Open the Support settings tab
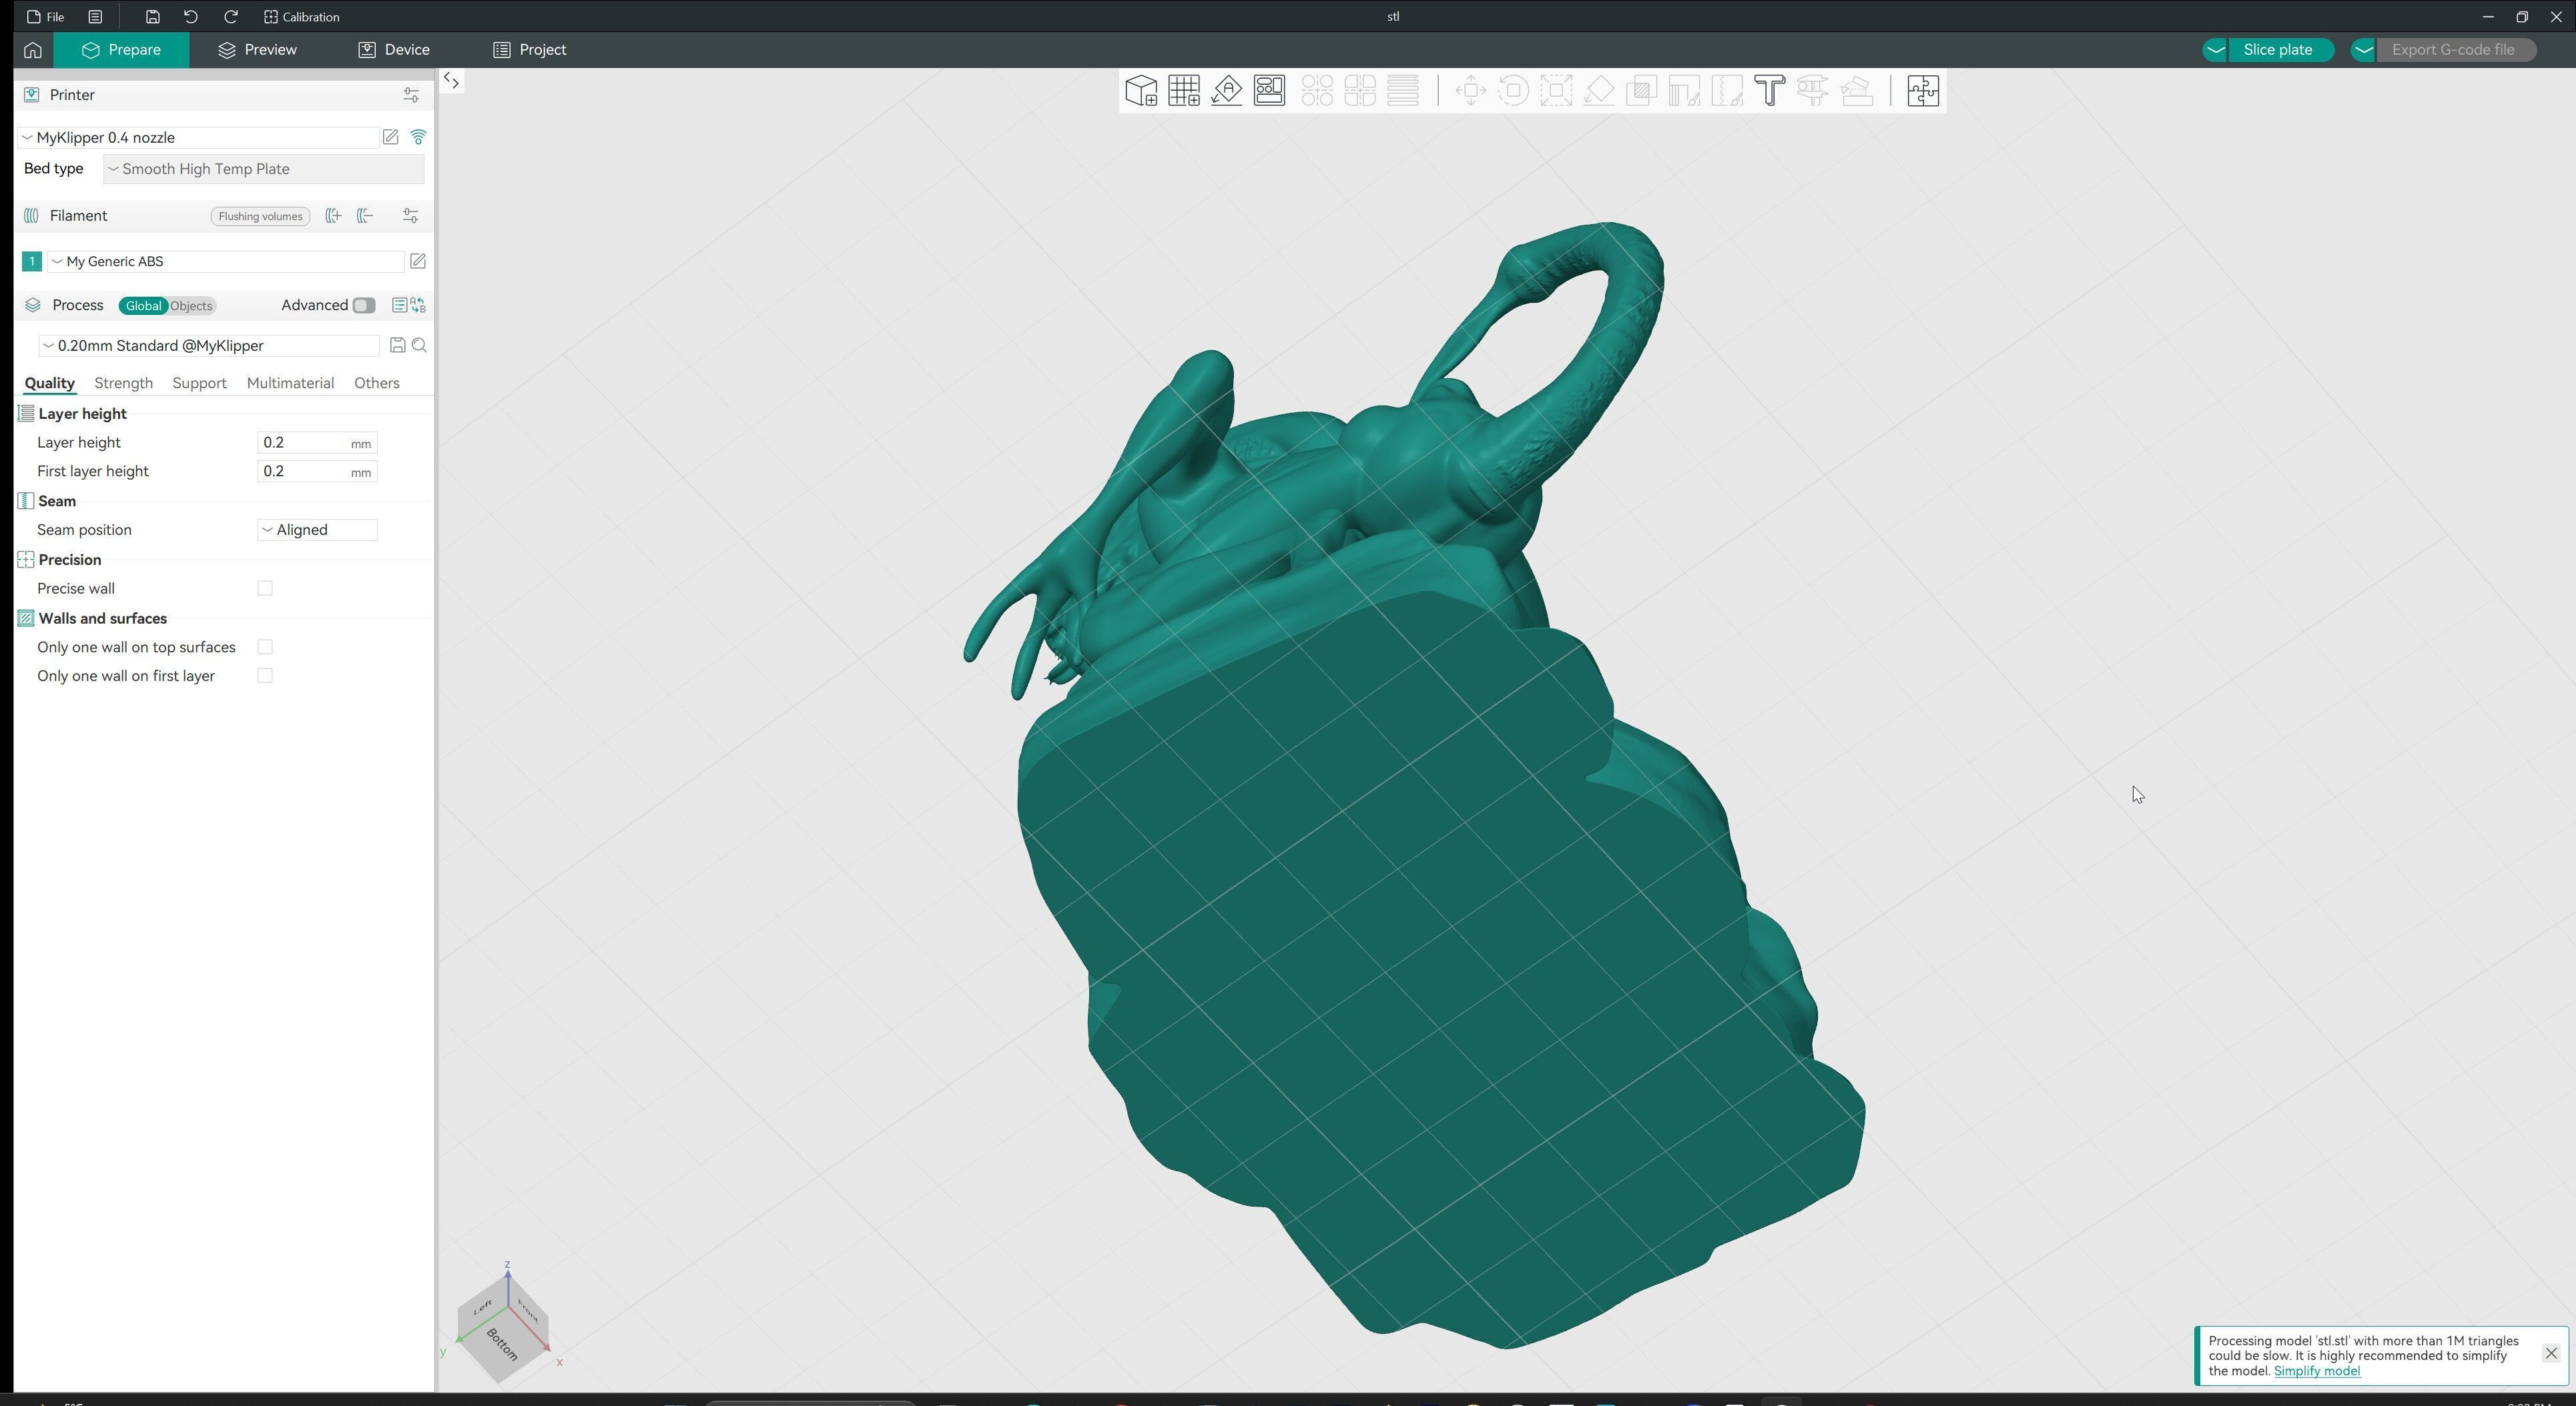This screenshot has width=2576, height=1406. click(199, 384)
